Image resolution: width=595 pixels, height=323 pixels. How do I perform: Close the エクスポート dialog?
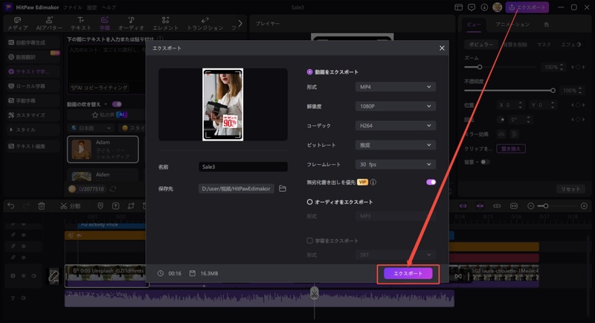click(442, 48)
